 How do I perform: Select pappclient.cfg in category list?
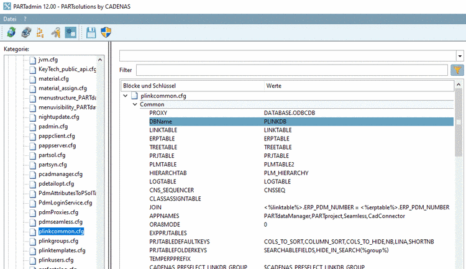(x=57, y=136)
